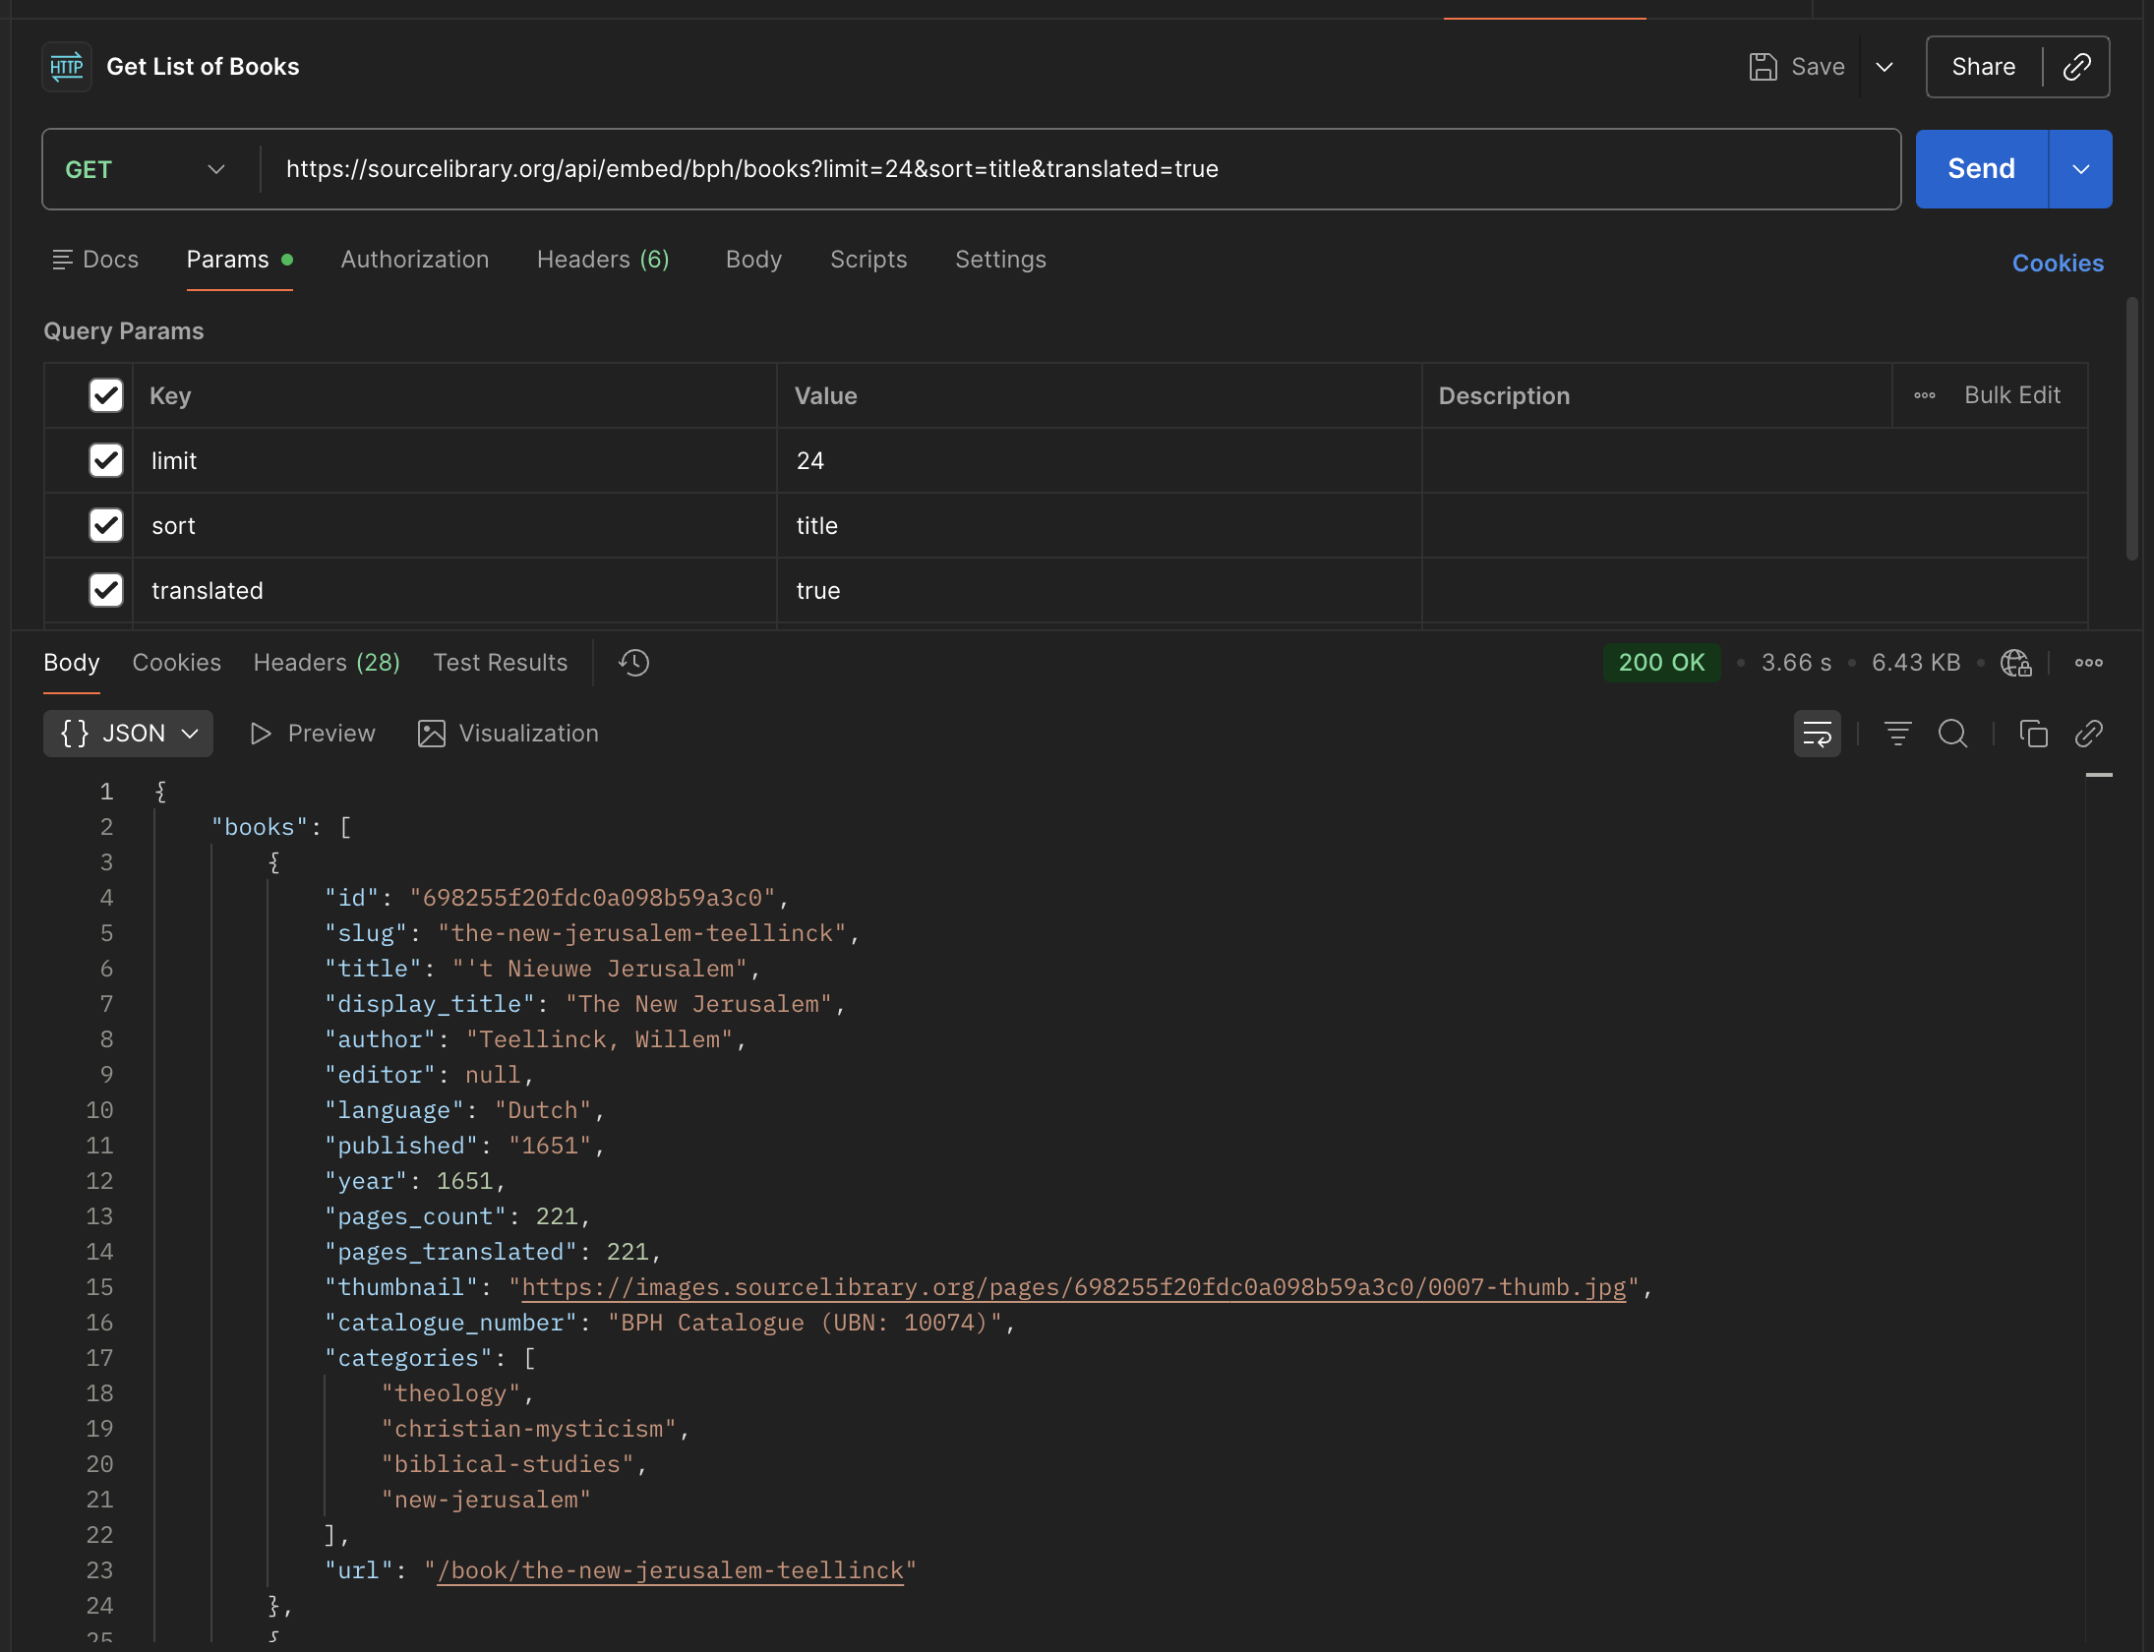
Task: Click the "the-new-jerusalem-teellinck" slug value
Action: click(x=643, y=933)
